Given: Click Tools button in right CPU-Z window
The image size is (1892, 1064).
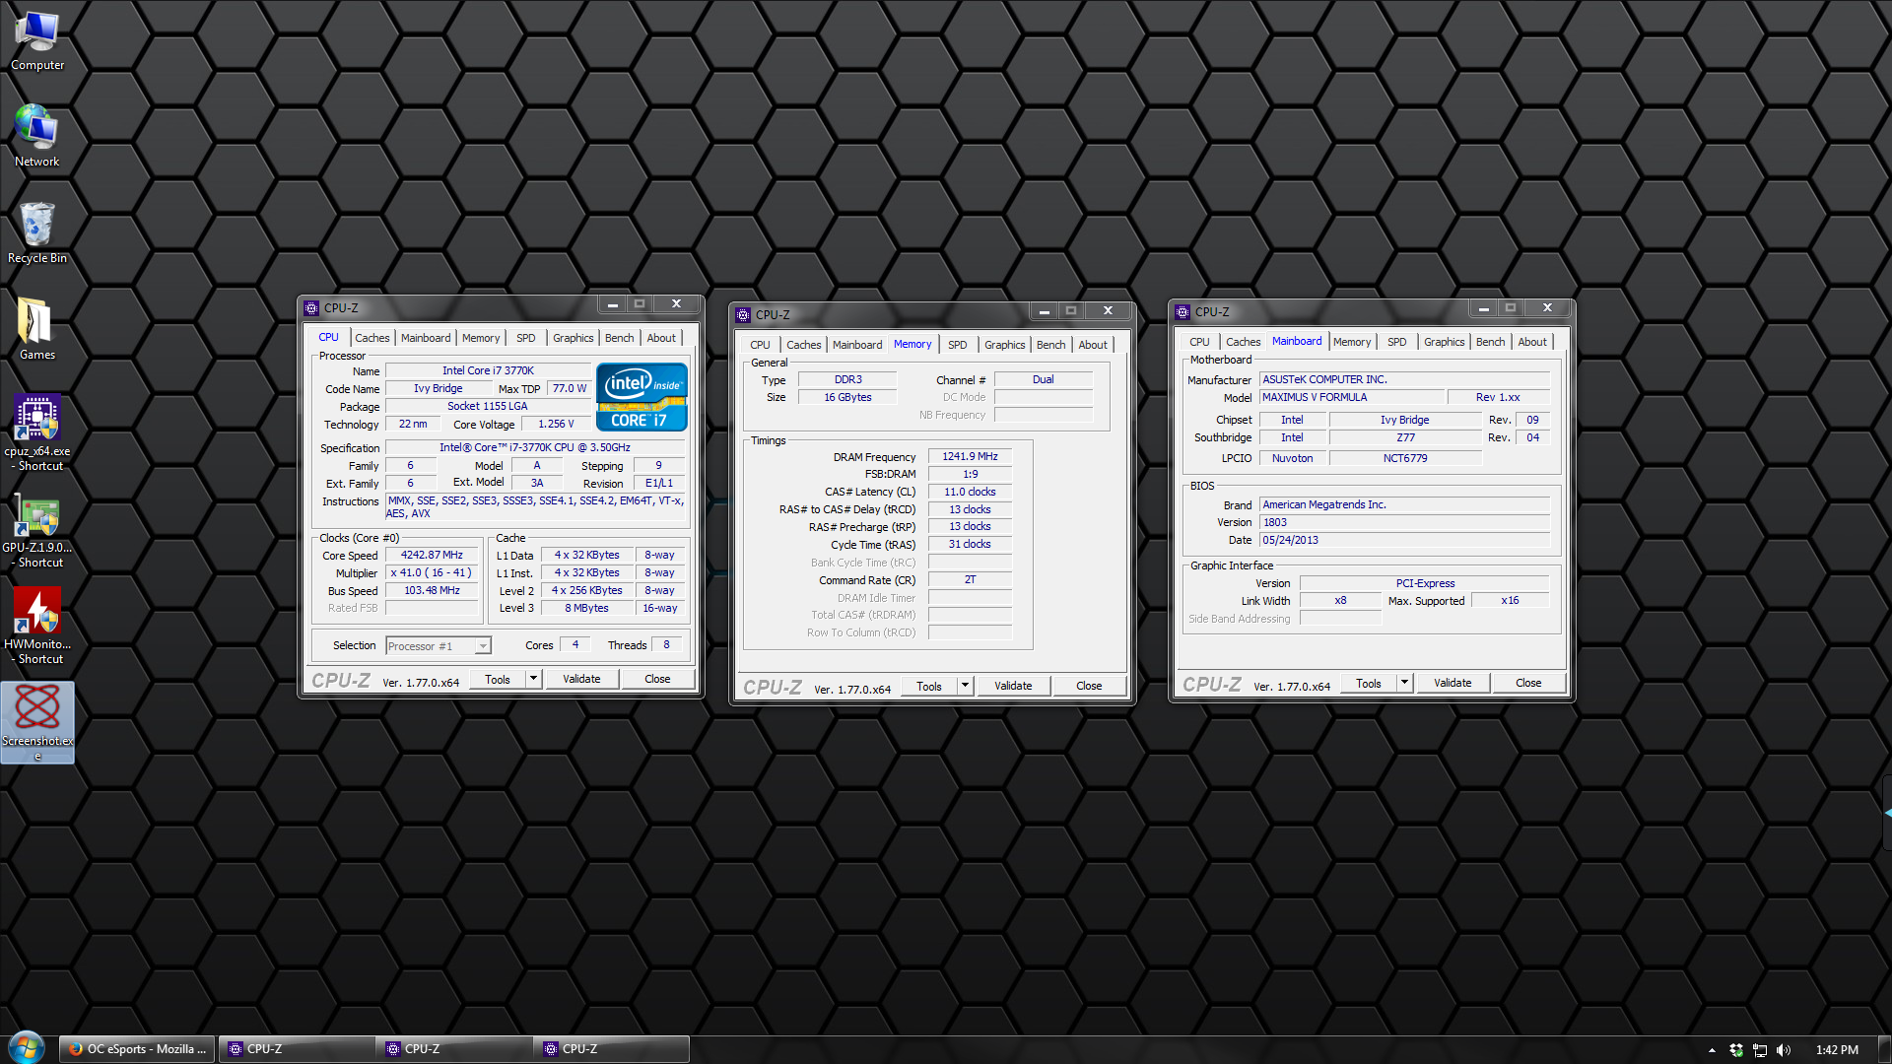Looking at the screenshot, I should click(x=1369, y=683).
